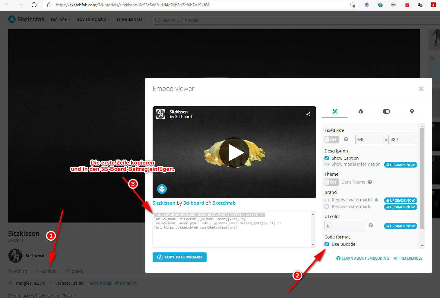This screenshot has height=298, width=440.
Task: Click Dark Theme help question icon
Action: click(x=370, y=182)
